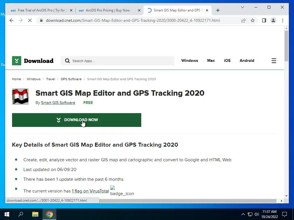294x220 pixels.
Task: Open the CNET hamburger menu
Action: click(274, 61)
